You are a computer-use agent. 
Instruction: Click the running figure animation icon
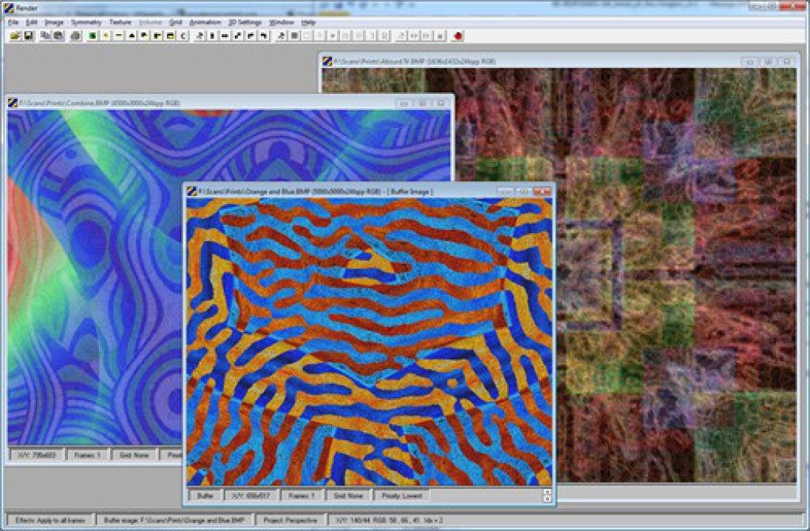(199, 36)
